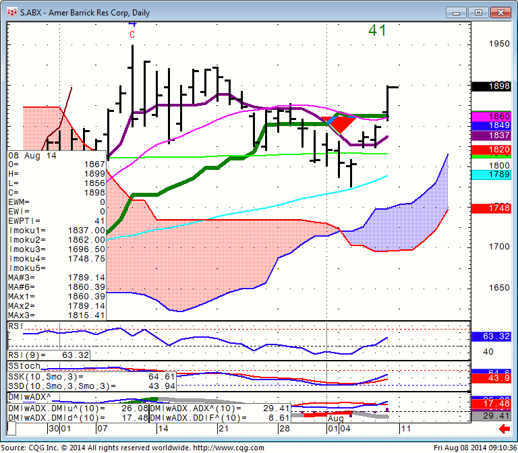Screen dimensions: 518x453
Task: Click the blue 1849 price label
Action: pyautogui.click(x=491, y=125)
